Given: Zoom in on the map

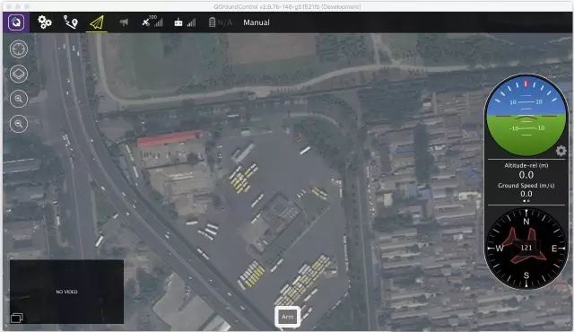Looking at the screenshot, I should [19, 99].
